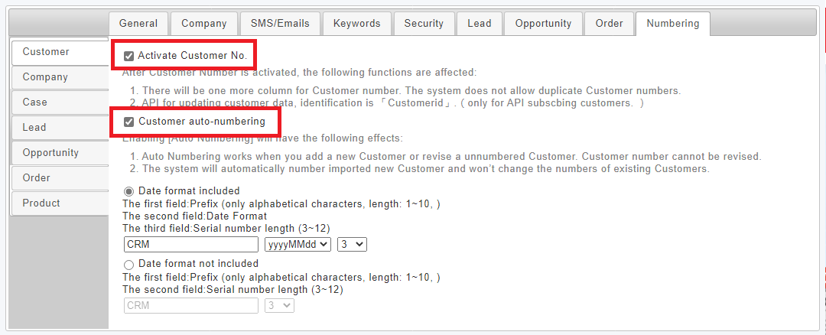Select Opportunity in the left sidebar
826x335 pixels.
tap(58, 153)
